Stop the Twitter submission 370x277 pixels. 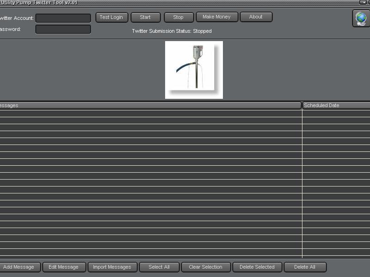(179, 17)
